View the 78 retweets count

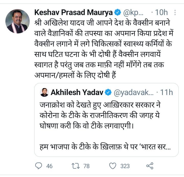pos(86,166)
